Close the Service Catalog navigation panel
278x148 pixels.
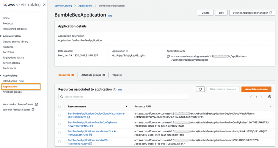tap(44, 5)
